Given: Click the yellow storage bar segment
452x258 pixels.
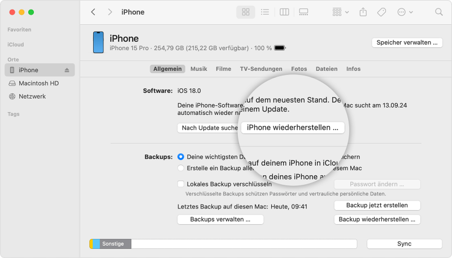Looking at the screenshot, I should coord(91,244).
